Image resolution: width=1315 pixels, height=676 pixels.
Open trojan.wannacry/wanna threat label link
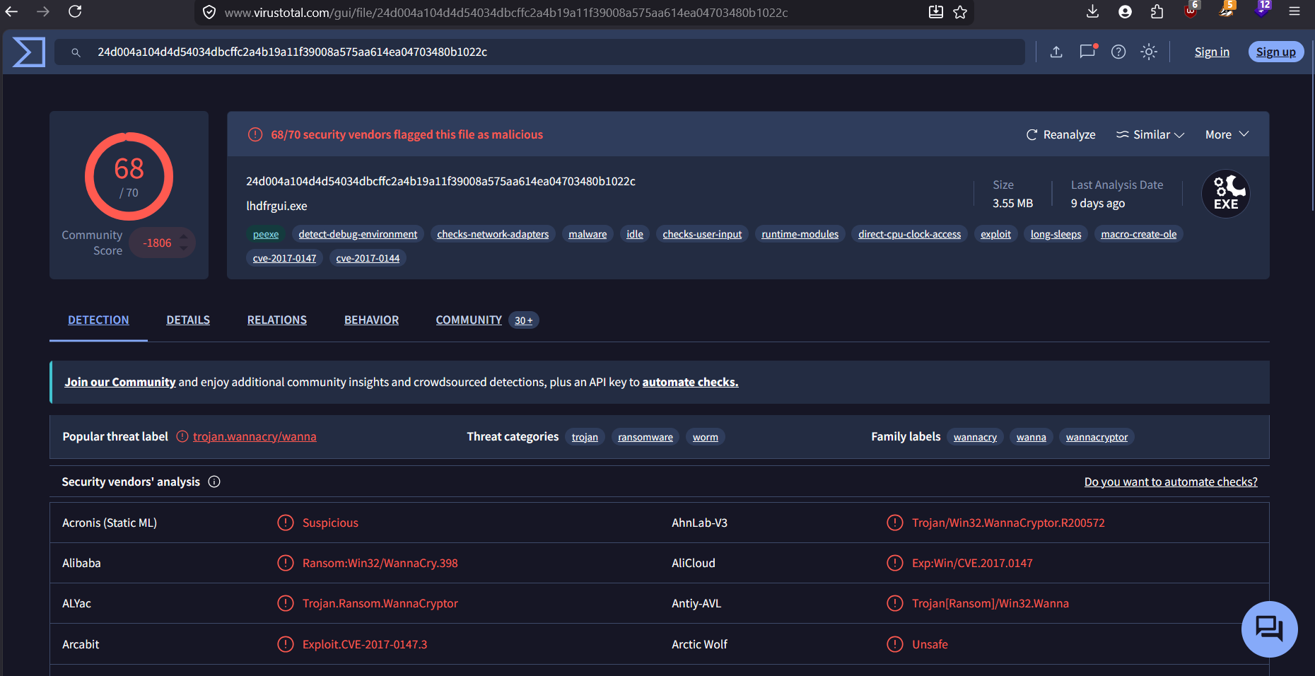255,436
